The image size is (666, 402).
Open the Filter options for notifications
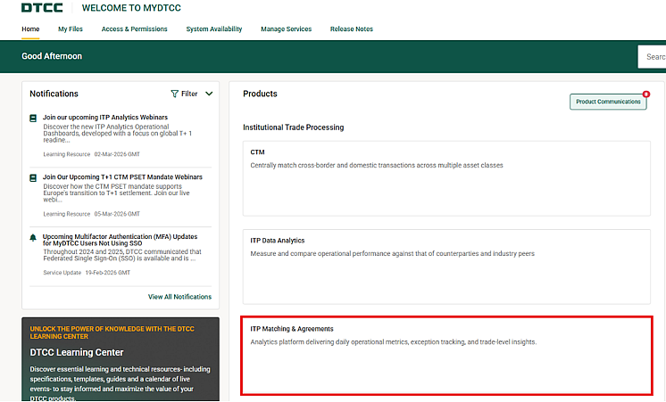point(189,94)
